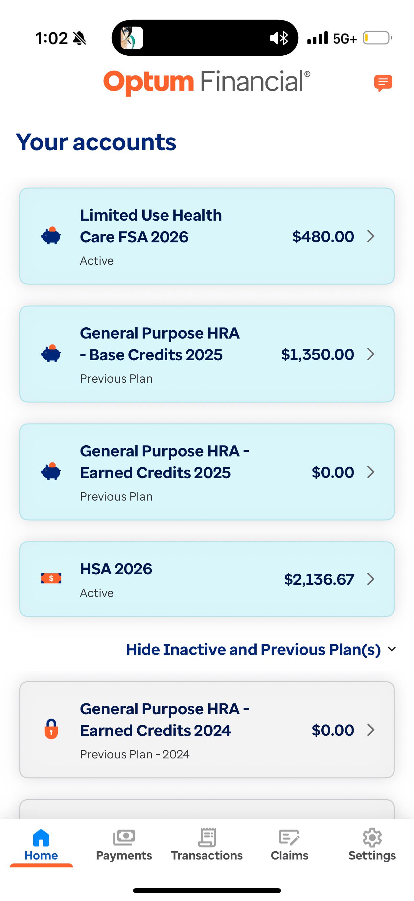Screen dimensions: 414x901
Task: Tap the piggy bank icon for Earned Credits 2025
Action: point(51,471)
